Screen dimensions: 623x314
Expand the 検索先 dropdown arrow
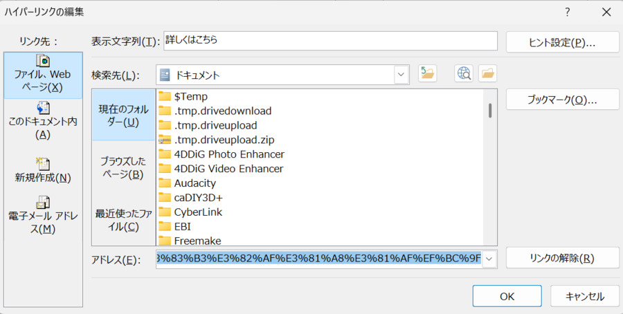pos(401,75)
